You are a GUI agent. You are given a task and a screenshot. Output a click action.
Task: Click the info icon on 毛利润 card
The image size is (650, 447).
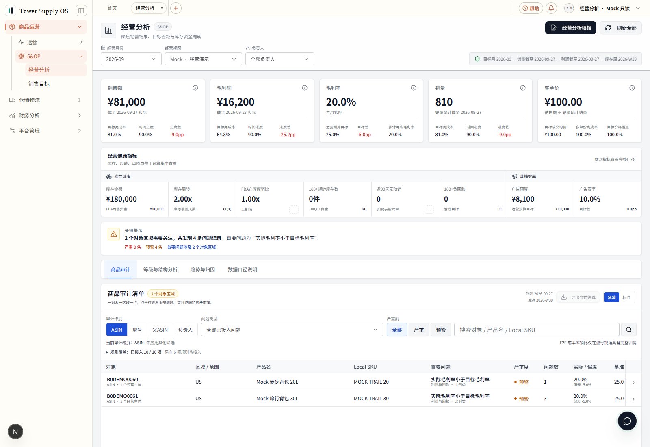[305, 88]
